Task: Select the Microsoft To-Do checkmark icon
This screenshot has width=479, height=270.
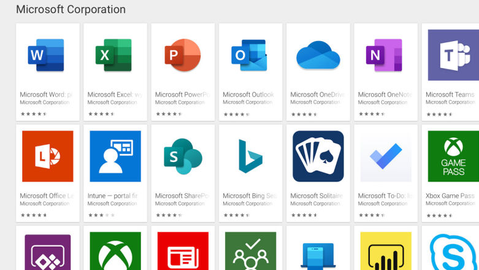Action: click(x=386, y=156)
